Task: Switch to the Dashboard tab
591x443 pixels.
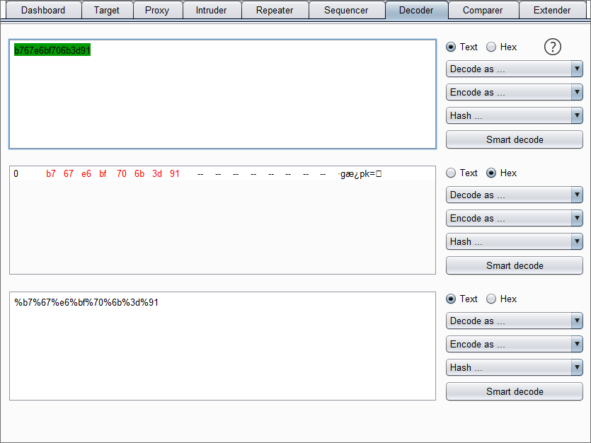Action: point(43,10)
